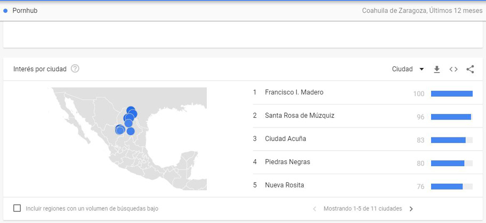Select Santa Rosa de Múzquiz
The image size is (486, 223).
click(299, 115)
